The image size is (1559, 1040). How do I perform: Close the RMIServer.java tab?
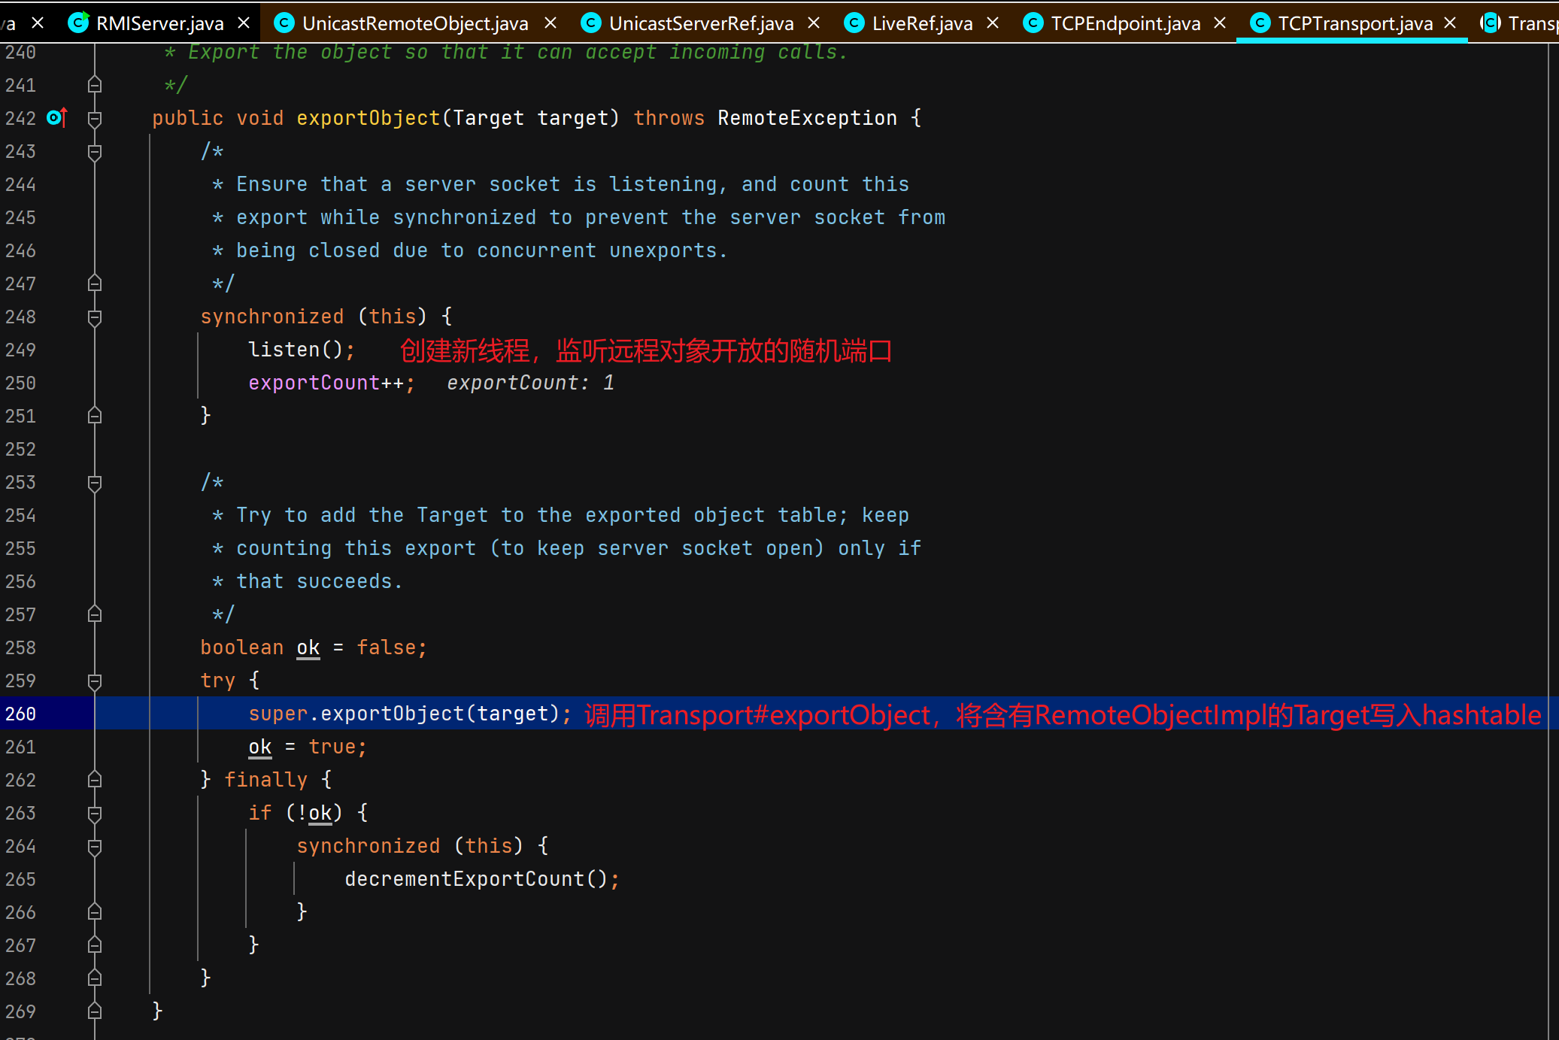coord(244,23)
